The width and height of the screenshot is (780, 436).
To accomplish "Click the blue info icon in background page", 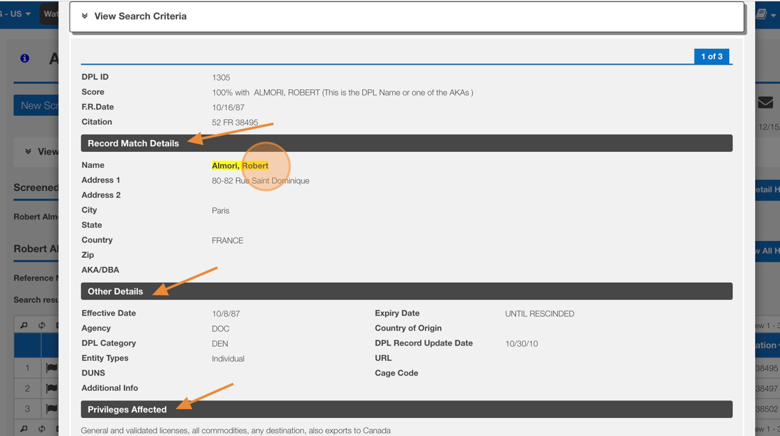I will click(x=24, y=59).
